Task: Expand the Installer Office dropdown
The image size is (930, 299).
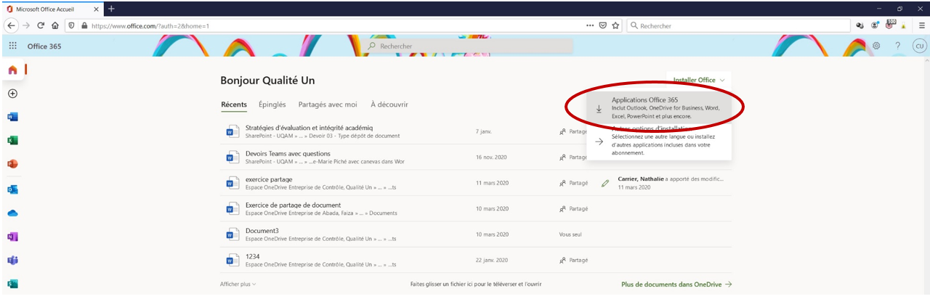Action: [698, 80]
